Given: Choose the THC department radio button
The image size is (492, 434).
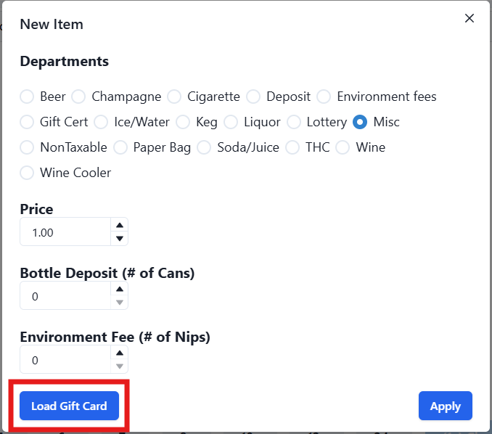Looking at the screenshot, I should pos(292,147).
